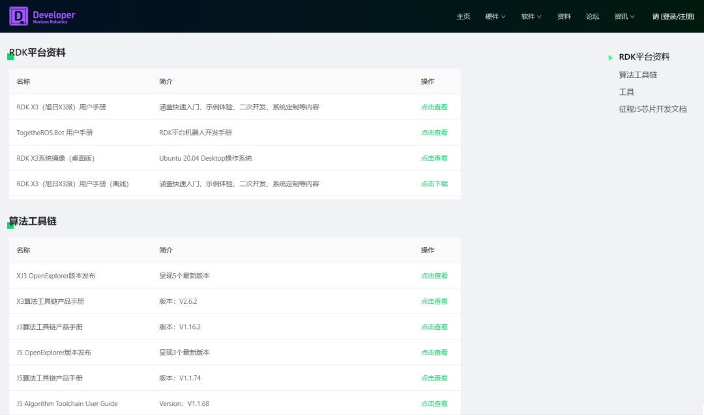Expand the 硬件 dropdown menu
This screenshot has height=415, width=704.
point(495,16)
